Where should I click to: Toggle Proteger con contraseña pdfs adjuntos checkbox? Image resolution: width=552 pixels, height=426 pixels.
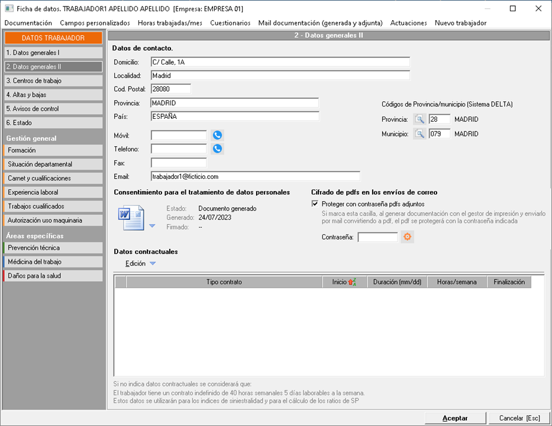(315, 204)
